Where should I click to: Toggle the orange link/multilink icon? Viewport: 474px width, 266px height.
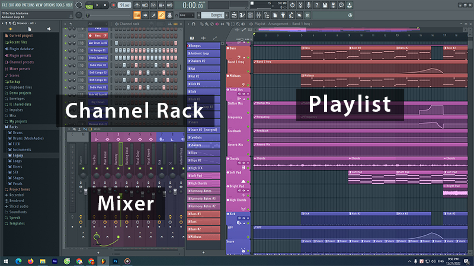161,15
